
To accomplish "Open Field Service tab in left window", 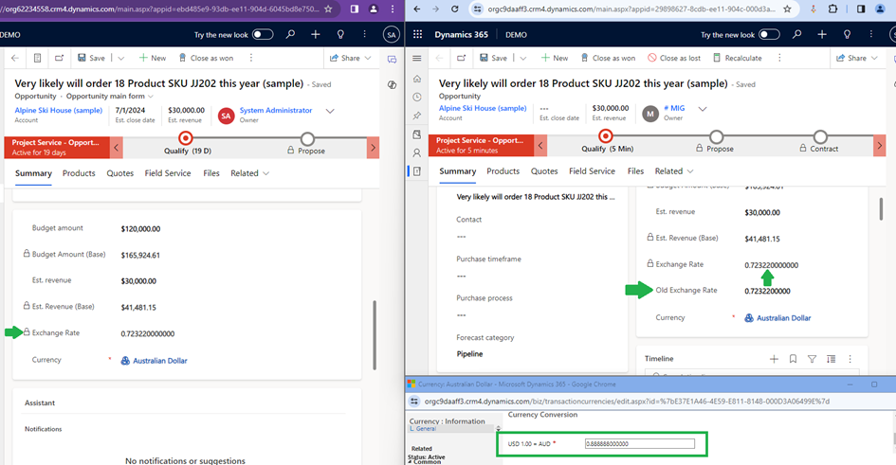I will (x=168, y=173).
